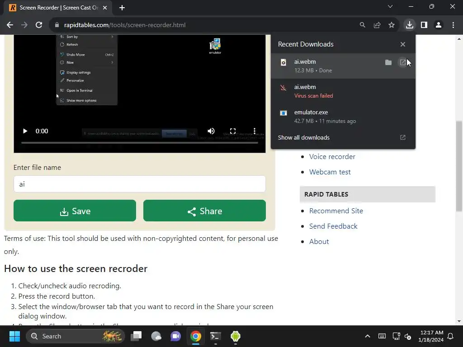
Task: Select the completed ai.webm download
Action: tap(343, 66)
